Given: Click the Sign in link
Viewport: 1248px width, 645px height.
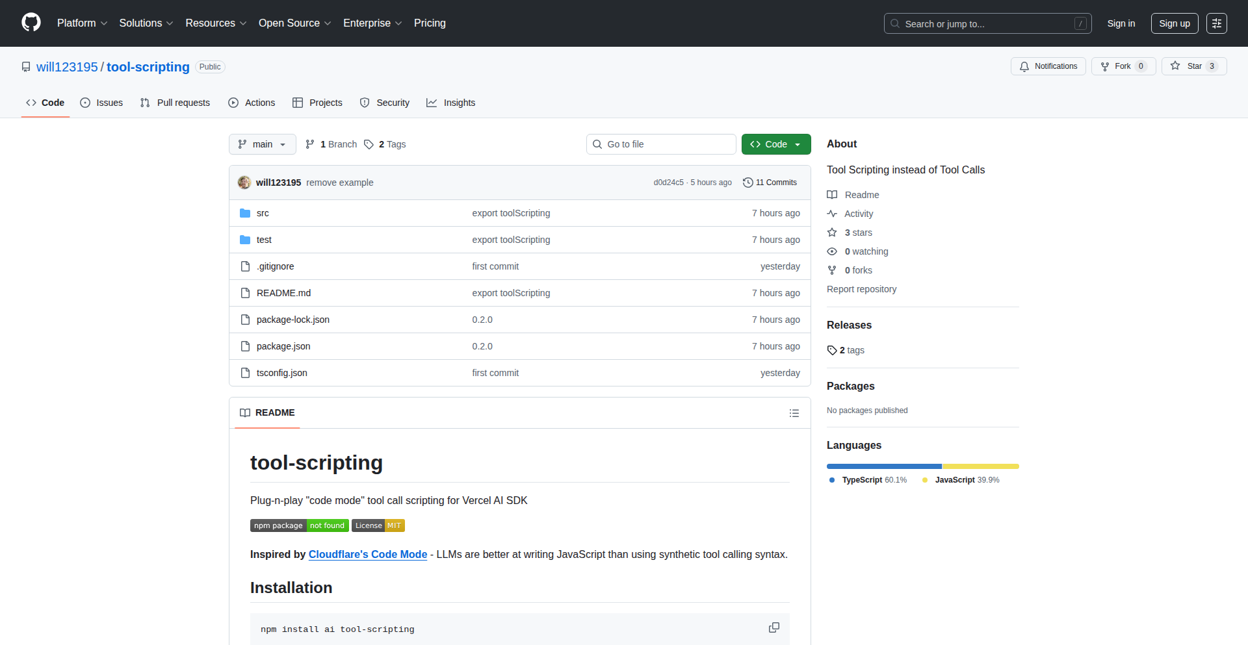Looking at the screenshot, I should point(1121,23).
